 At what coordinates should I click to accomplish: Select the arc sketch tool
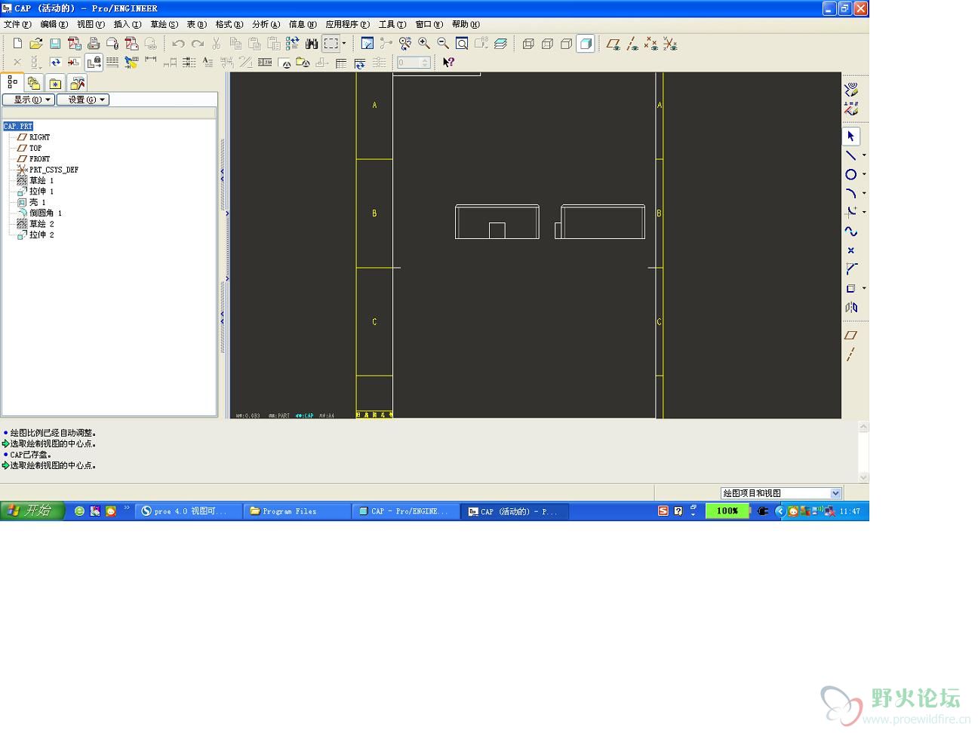850,193
